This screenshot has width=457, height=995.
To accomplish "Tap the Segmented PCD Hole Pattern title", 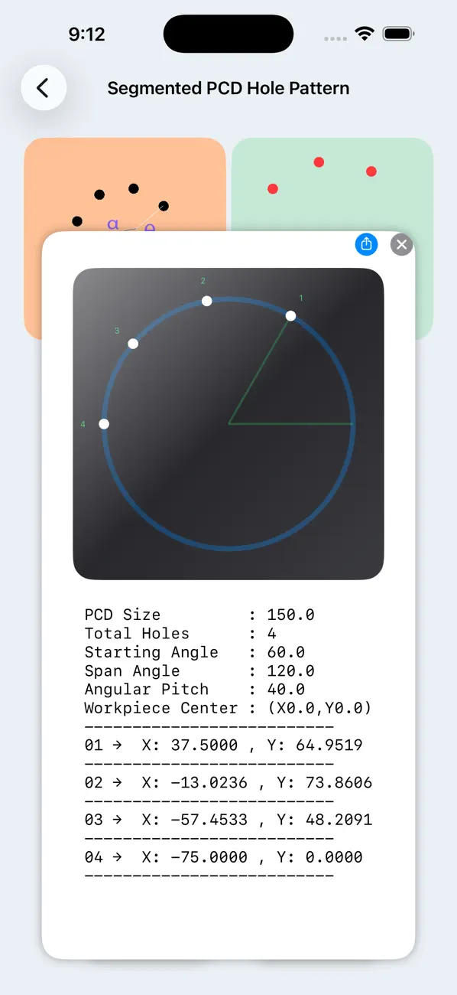I will 228,88.
